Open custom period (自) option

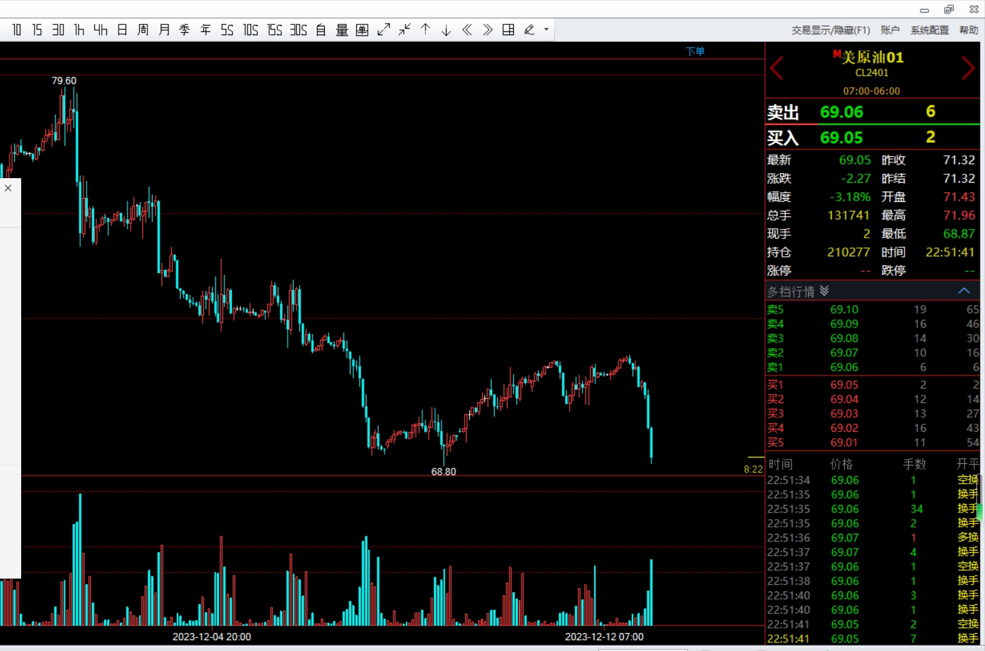pyautogui.click(x=321, y=30)
